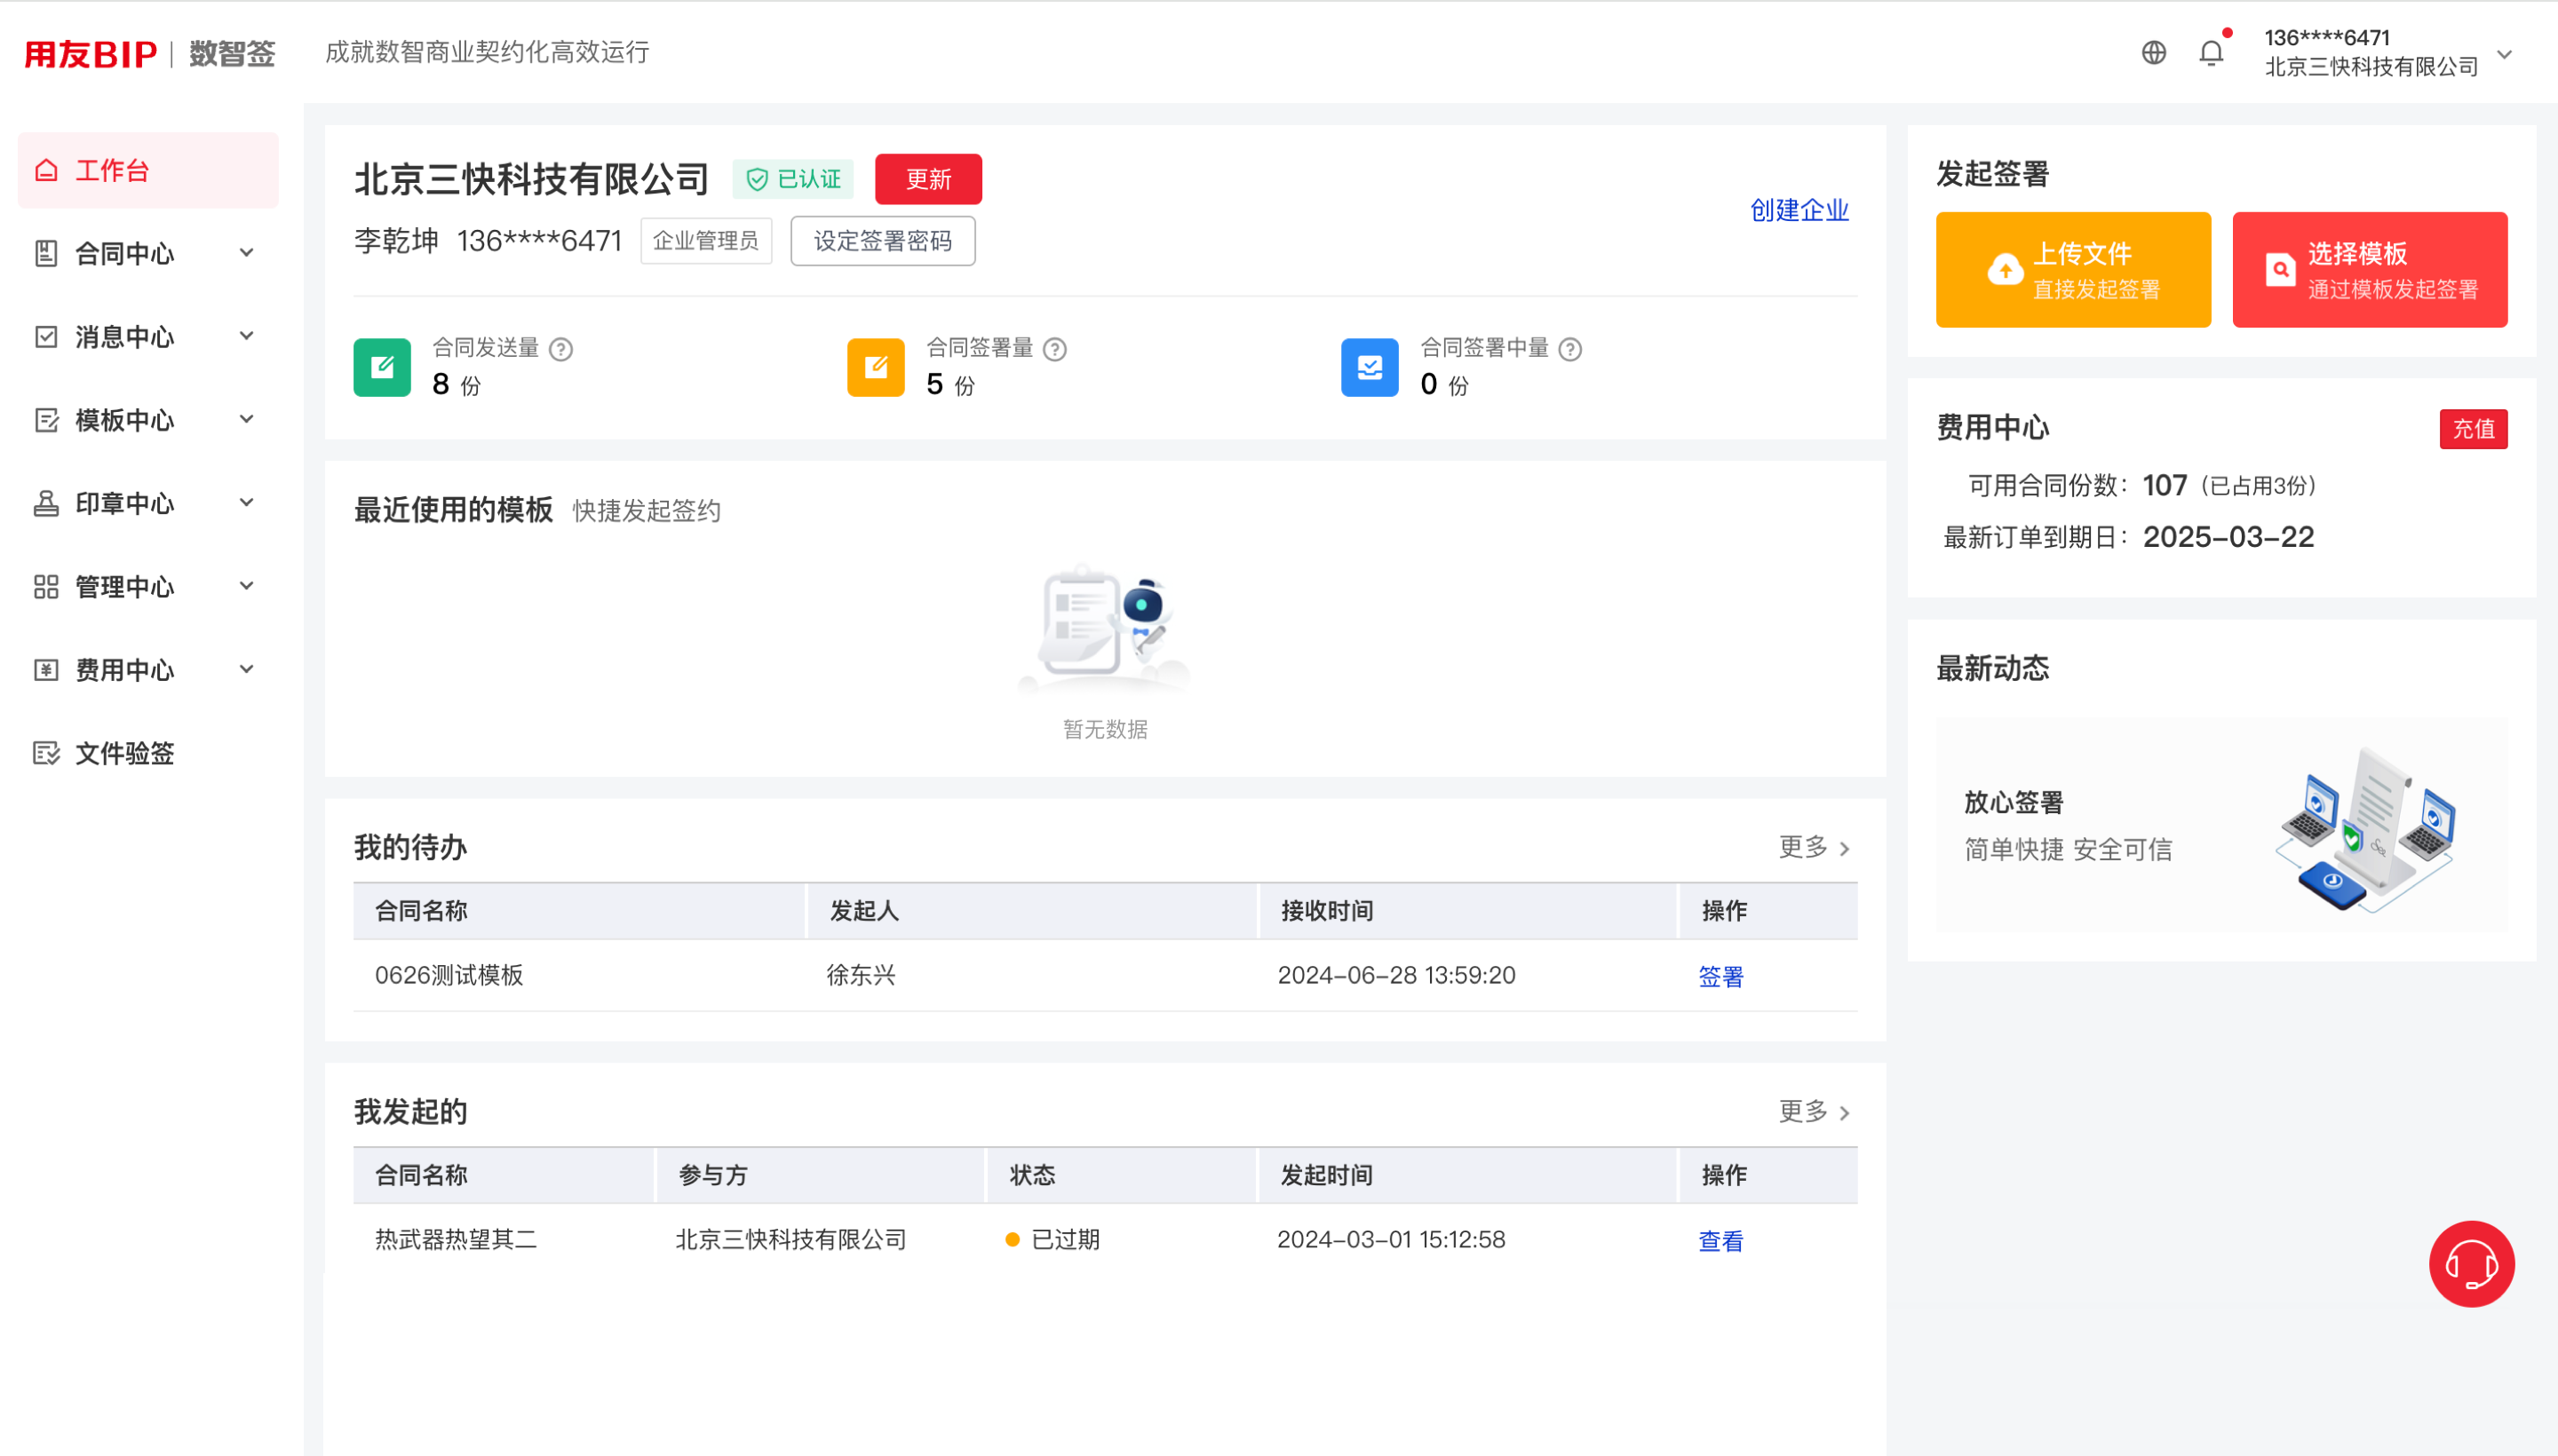This screenshot has height=1456, width=2558.
Task: Click the help icon beside 合同签署量
Action: tap(1054, 349)
